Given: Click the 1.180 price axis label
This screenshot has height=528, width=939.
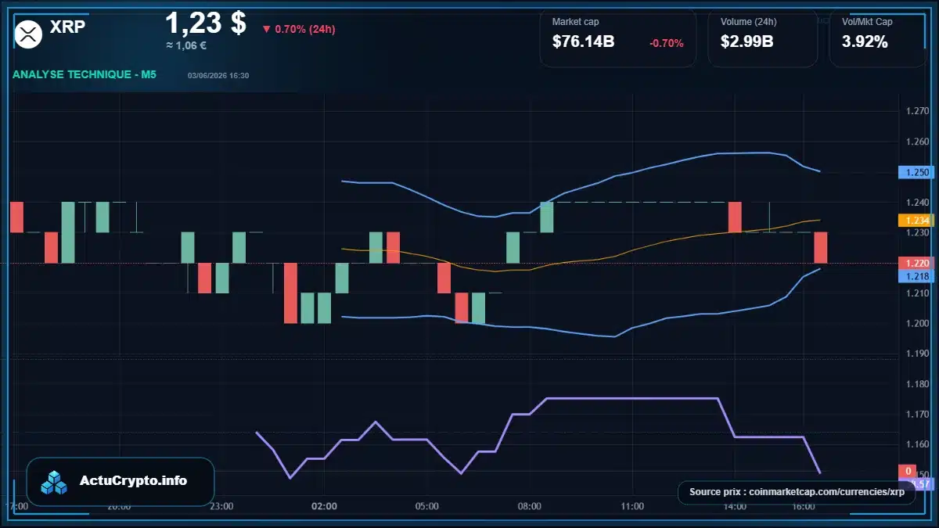Looking at the screenshot, I should click(916, 384).
